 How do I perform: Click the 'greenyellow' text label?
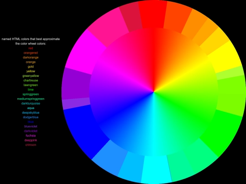[x=31, y=76]
